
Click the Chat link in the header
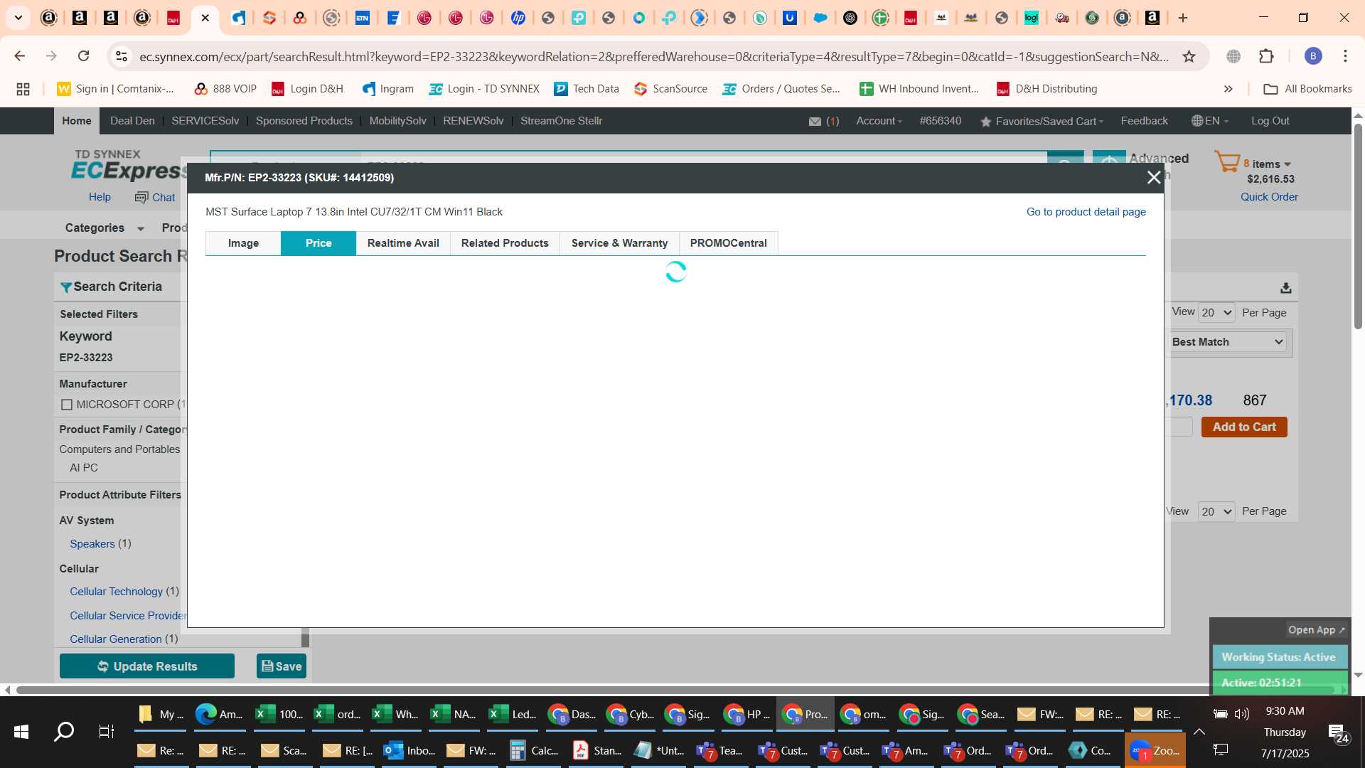[156, 198]
